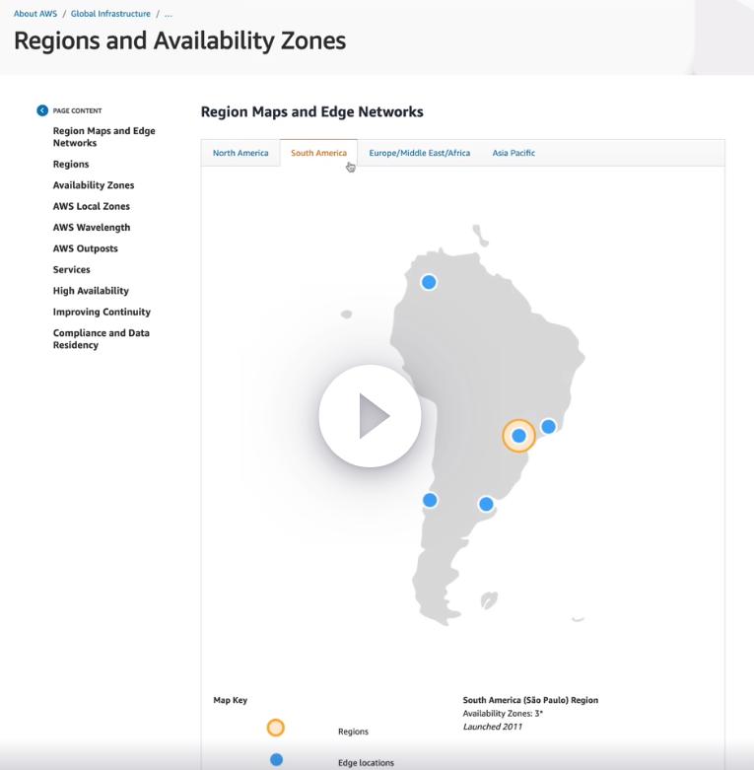Switch to the Asia Pacific tab
The image size is (754, 770).
514,153
